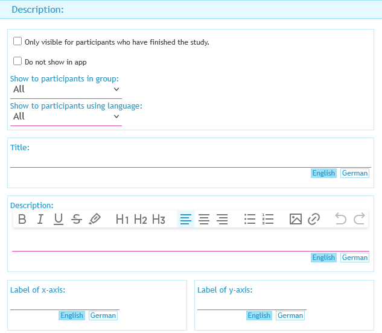Insert a numbered list
382x333 pixels.
[x=268, y=220]
